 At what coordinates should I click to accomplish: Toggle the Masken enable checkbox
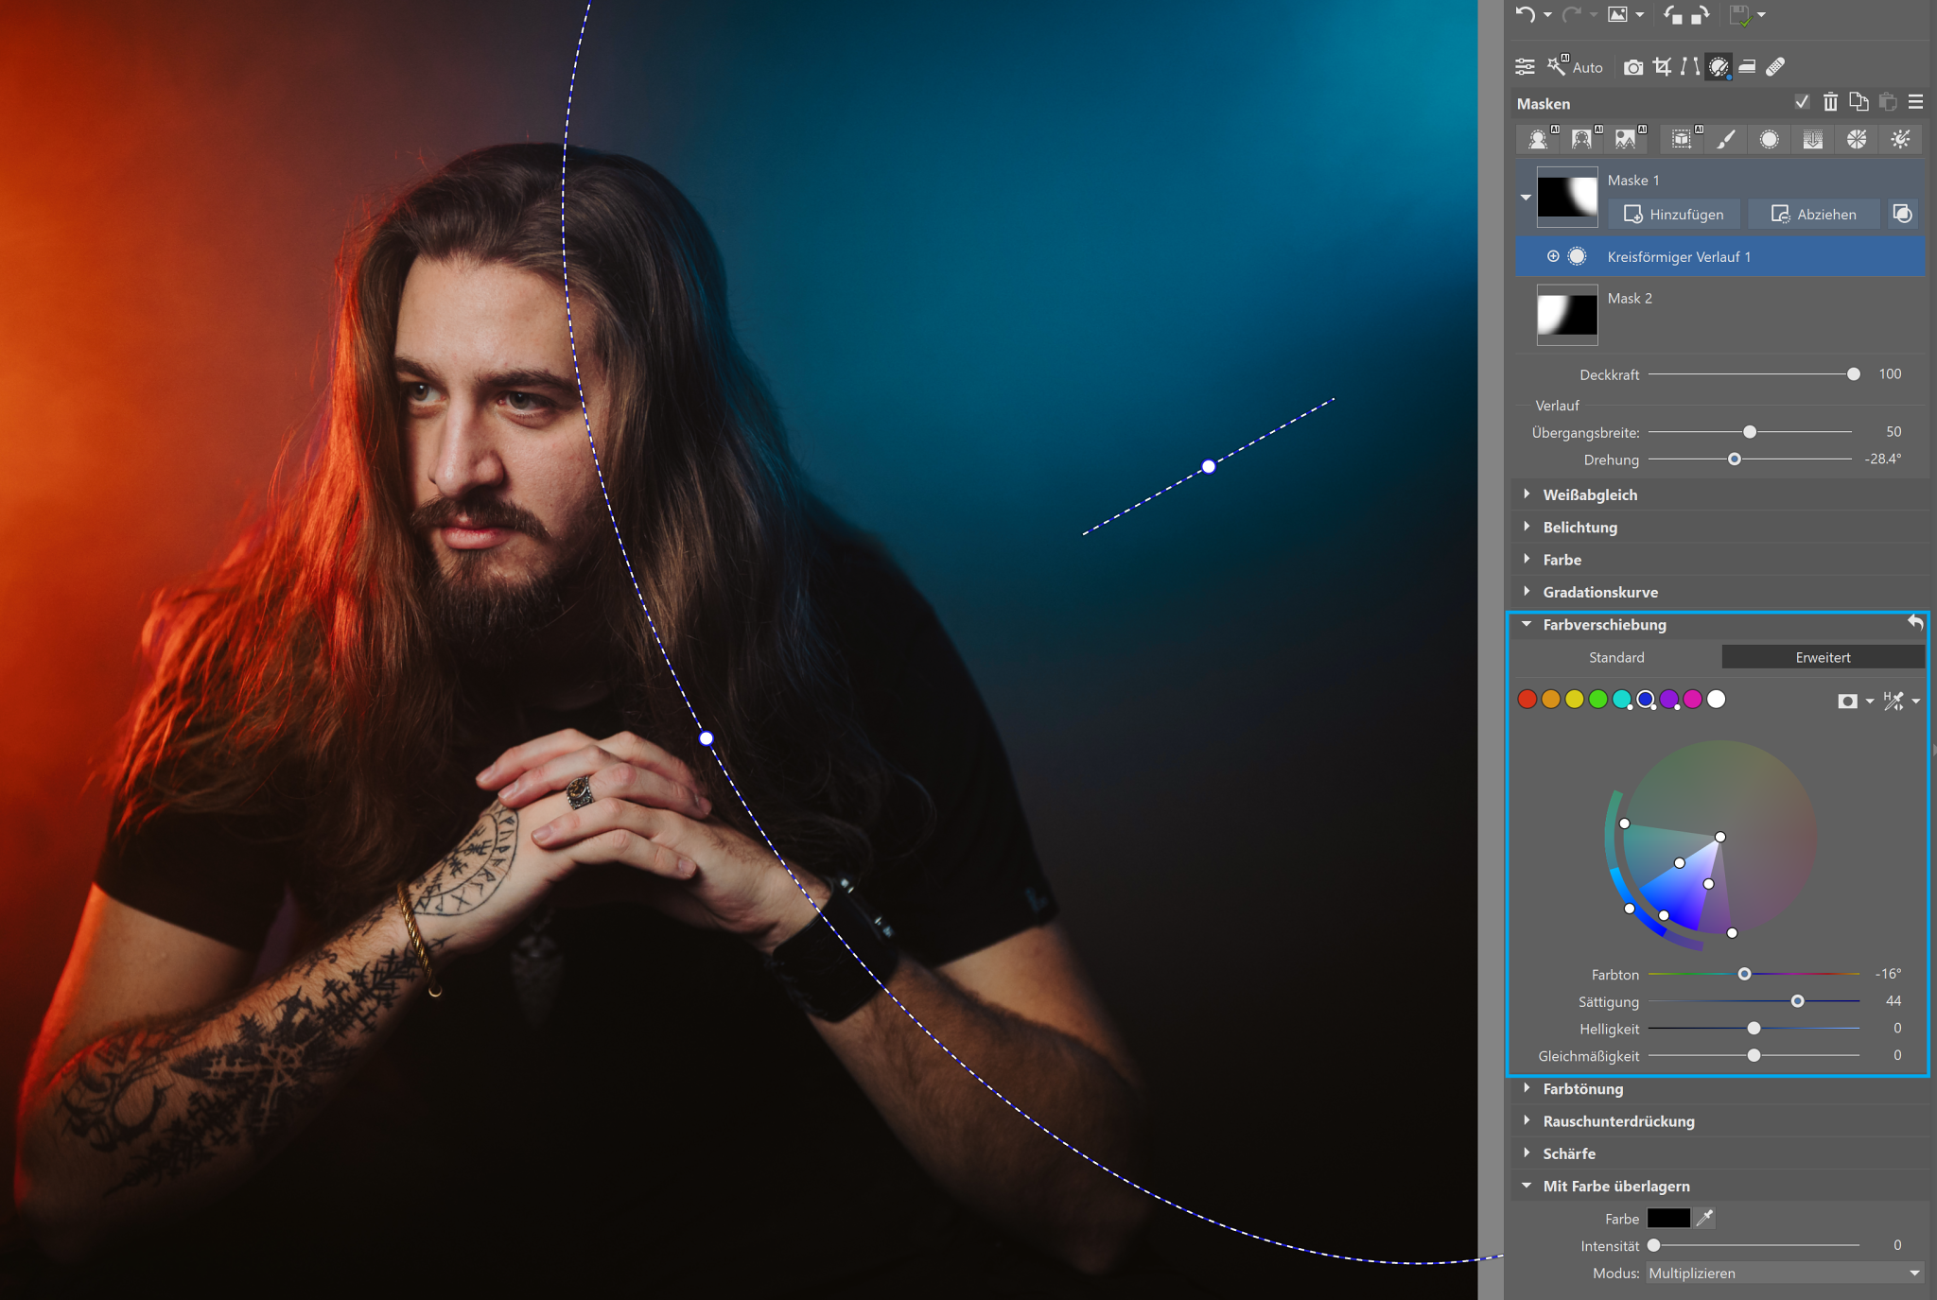coord(1802,102)
